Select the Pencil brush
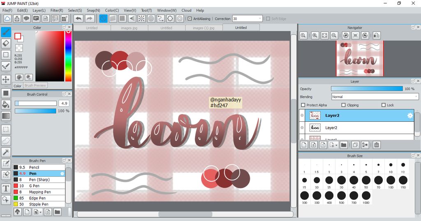Viewport: 421px width, 221px height. coord(39,167)
